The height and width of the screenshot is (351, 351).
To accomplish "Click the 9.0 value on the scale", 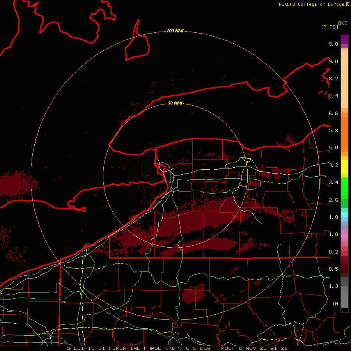I will (x=333, y=61).
